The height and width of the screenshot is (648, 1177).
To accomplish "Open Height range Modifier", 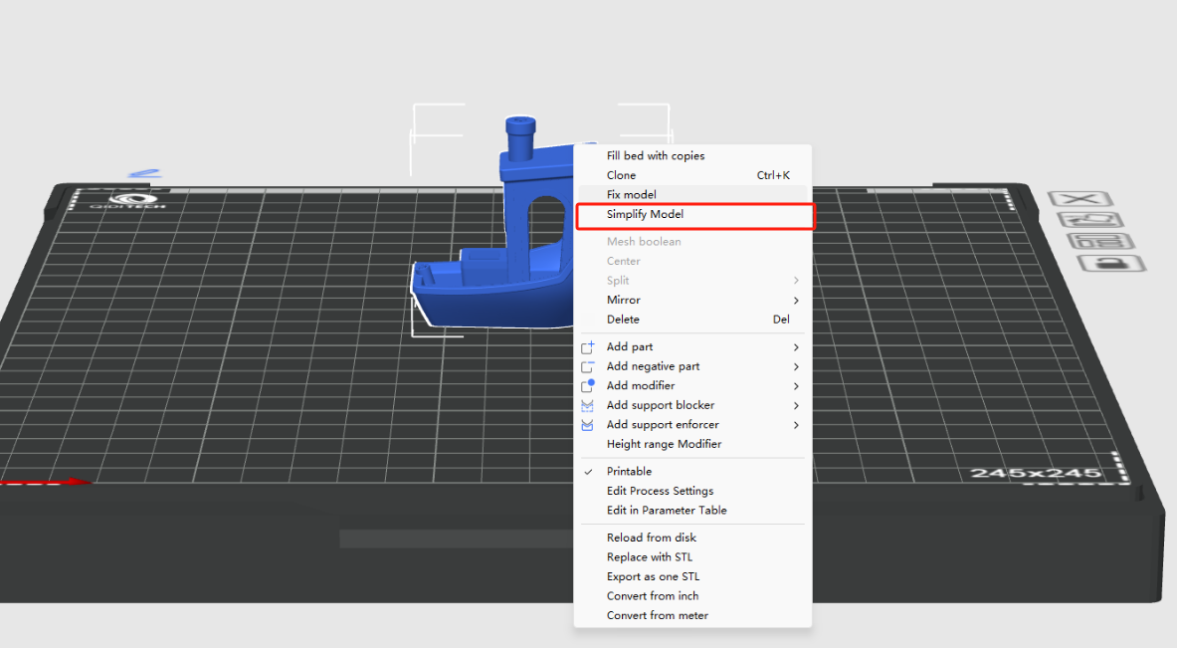I will coord(664,444).
